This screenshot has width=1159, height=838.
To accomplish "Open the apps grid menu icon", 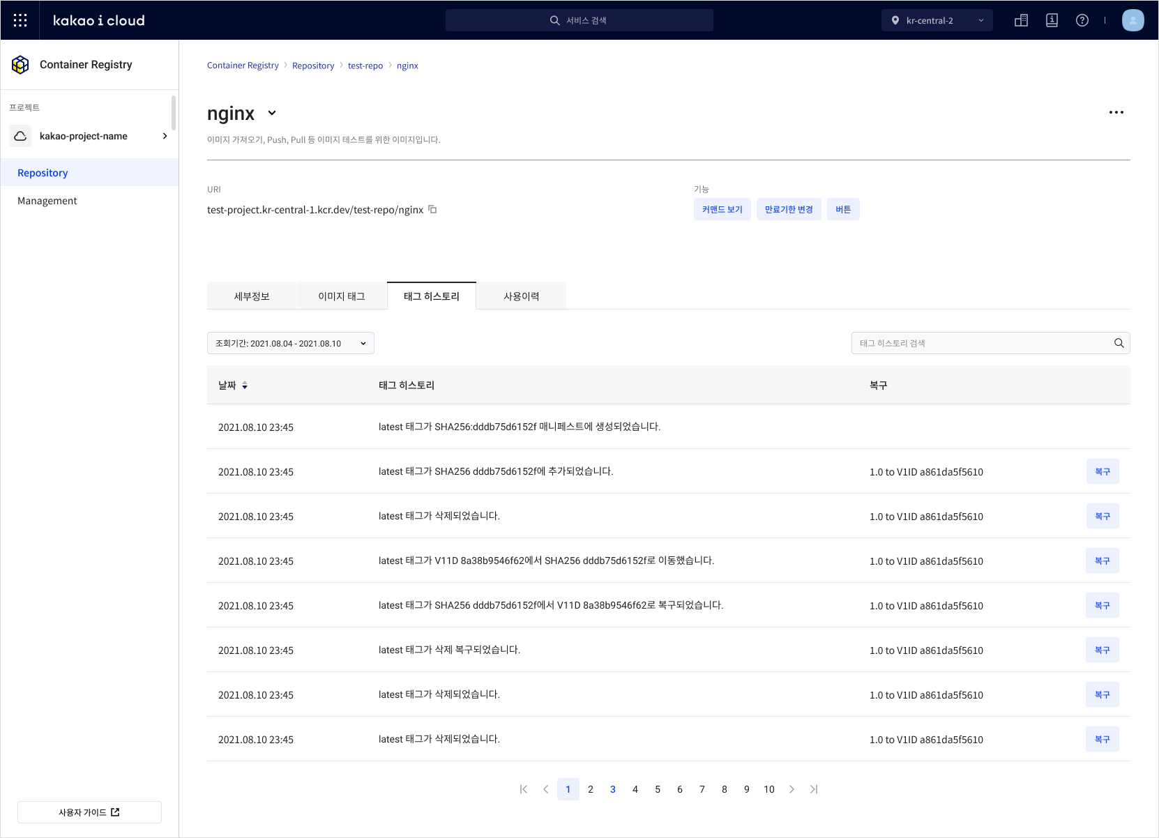I will click(x=20, y=20).
